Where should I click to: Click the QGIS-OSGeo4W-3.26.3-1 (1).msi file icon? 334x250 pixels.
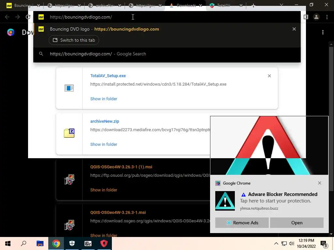(x=69, y=179)
